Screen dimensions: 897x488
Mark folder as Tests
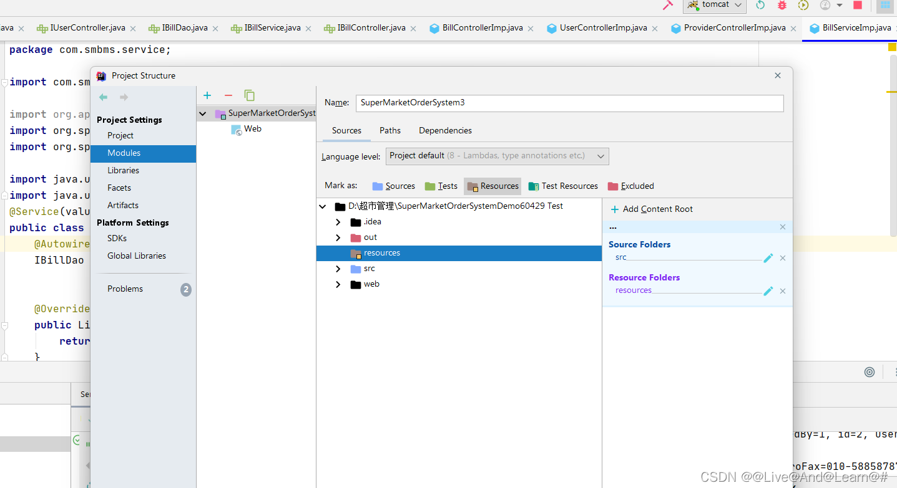coord(441,186)
